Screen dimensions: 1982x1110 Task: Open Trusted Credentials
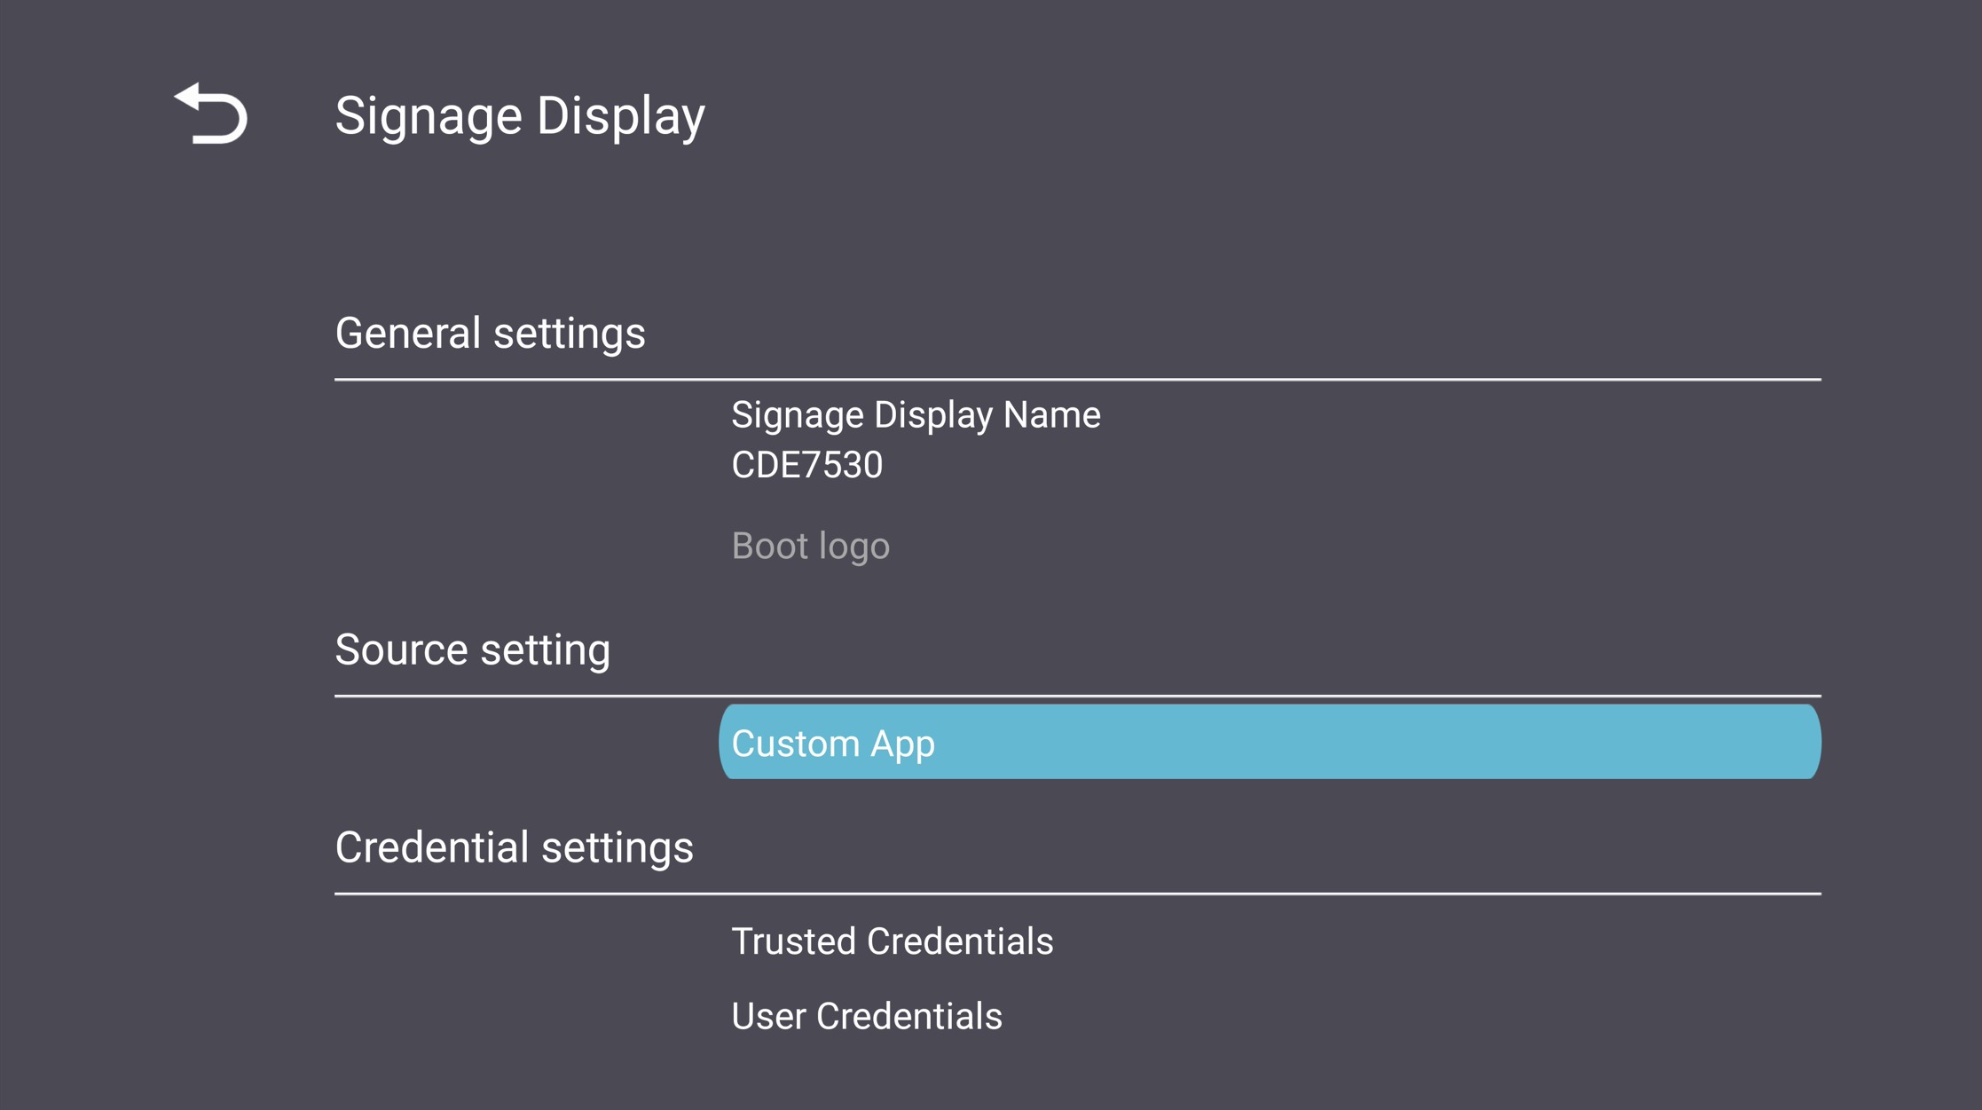click(x=892, y=941)
